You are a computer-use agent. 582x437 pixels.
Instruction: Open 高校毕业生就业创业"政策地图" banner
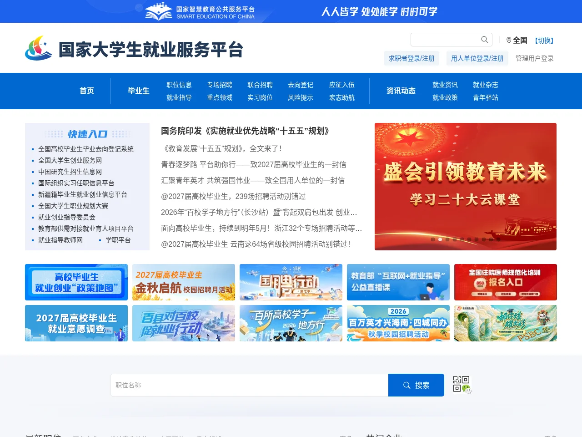coord(76,282)
